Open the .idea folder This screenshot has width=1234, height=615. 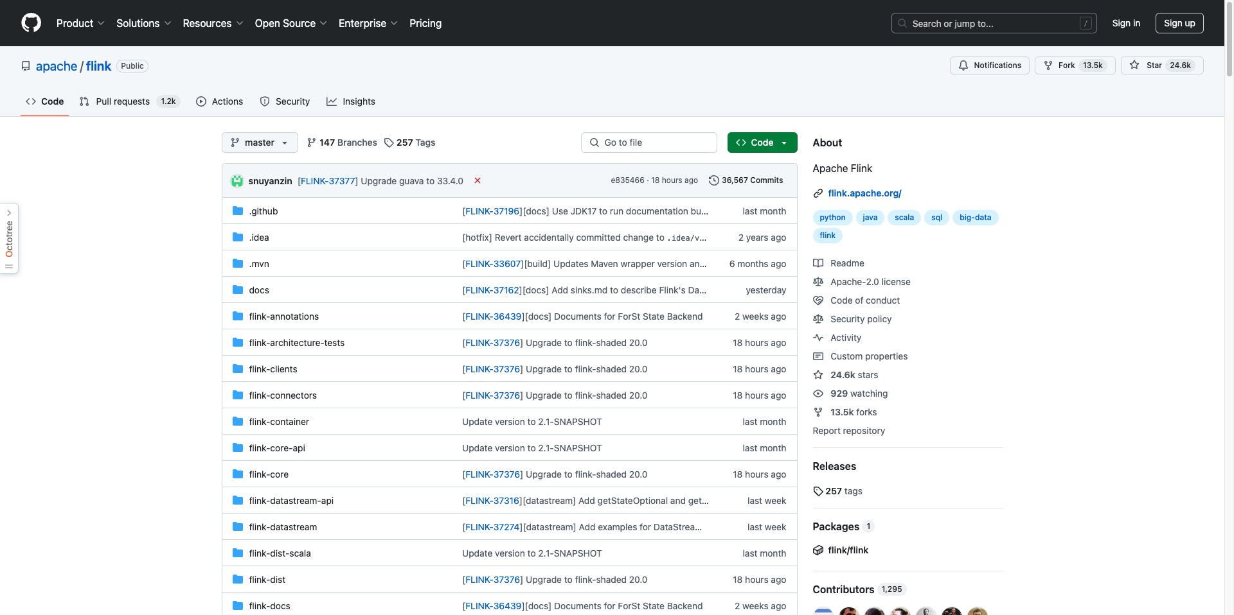click(x=259, y=238)
